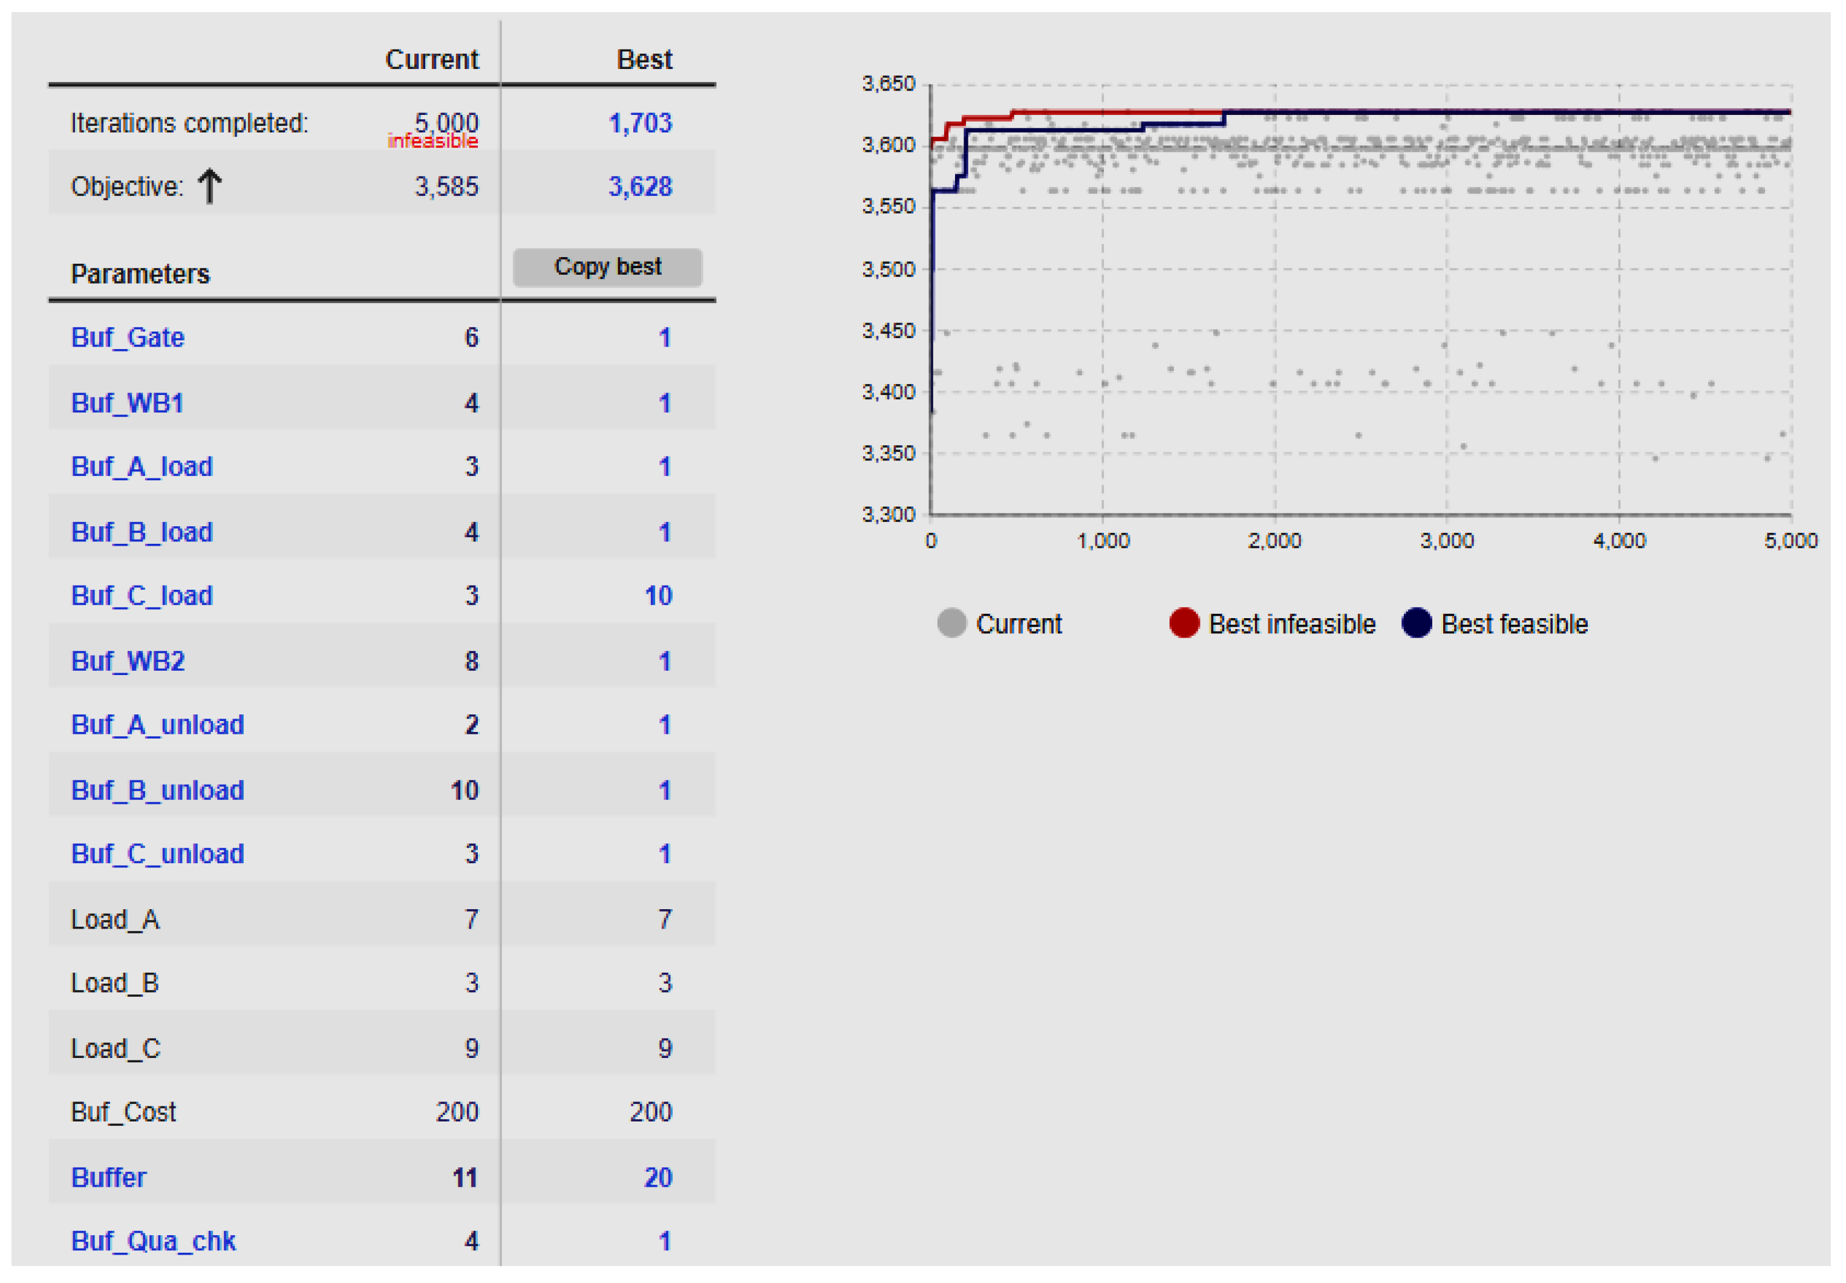Click the gray Current legend dot
The width and height of the screenshot is (1846, 1283).
(951, 624)
